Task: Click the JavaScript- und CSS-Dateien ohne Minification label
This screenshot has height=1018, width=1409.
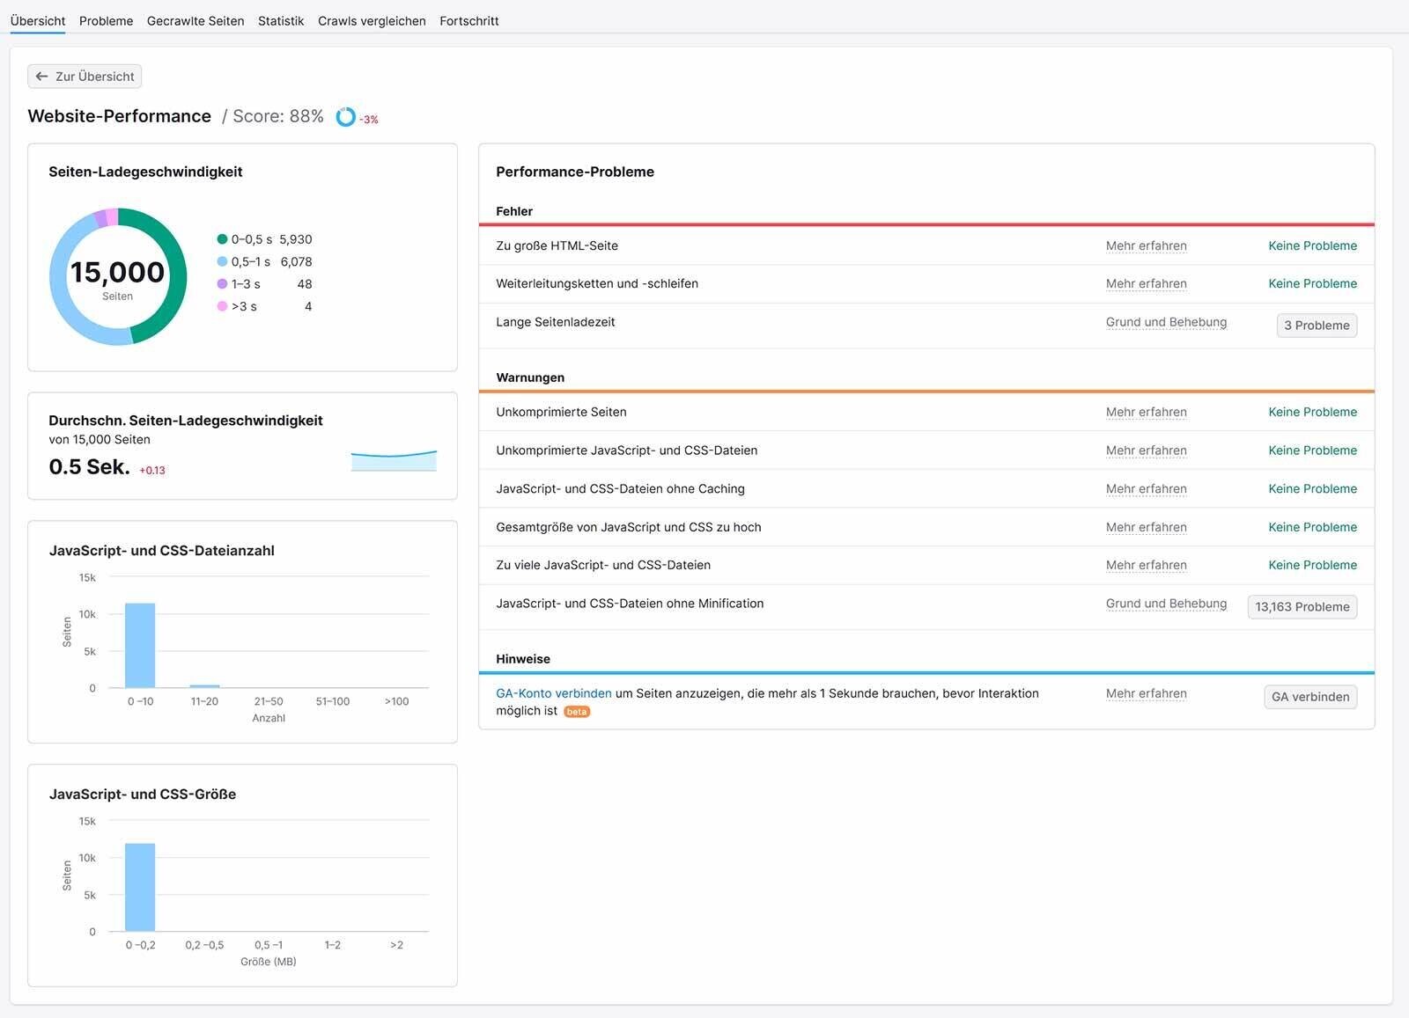Action: [x=630, y=604]
